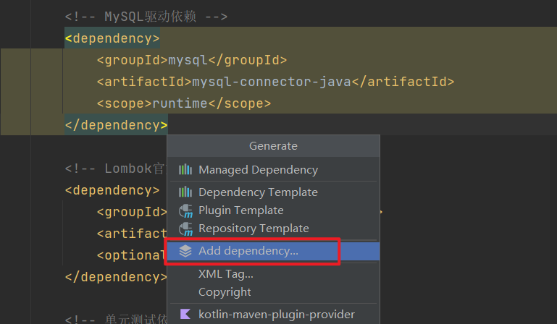Screen dimensions: 557x324
Task: Select the Repository Template option
Action: coord(254,229)
